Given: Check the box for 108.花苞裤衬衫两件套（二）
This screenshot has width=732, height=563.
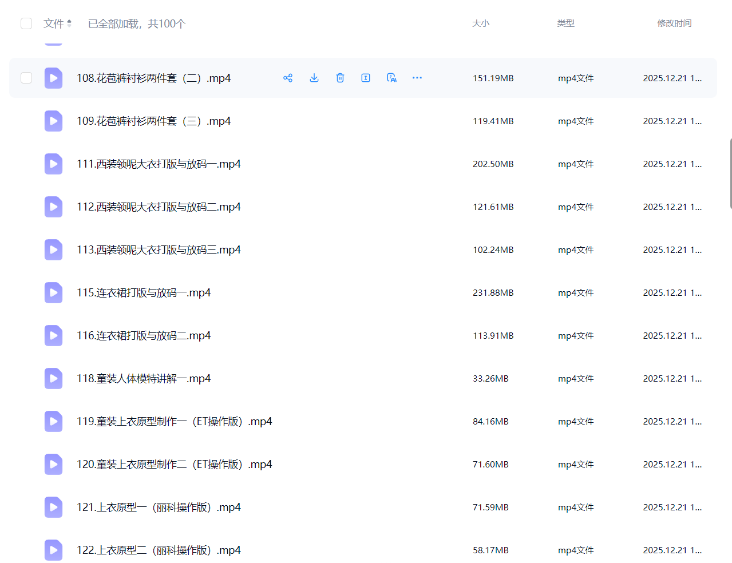Looking at the screenshot, I should tap(26, 78).
